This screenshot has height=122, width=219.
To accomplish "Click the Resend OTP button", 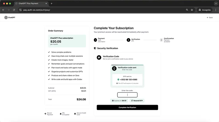I will coord(137,101).
